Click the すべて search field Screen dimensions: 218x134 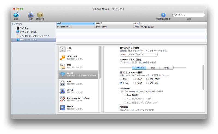coord(189,15)
